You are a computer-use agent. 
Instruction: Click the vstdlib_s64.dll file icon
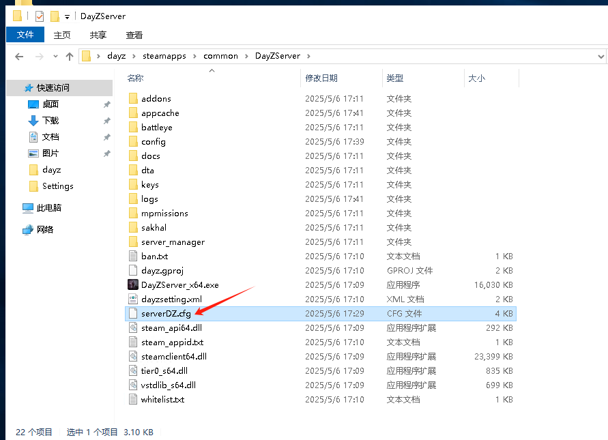(x=133, y=385)
